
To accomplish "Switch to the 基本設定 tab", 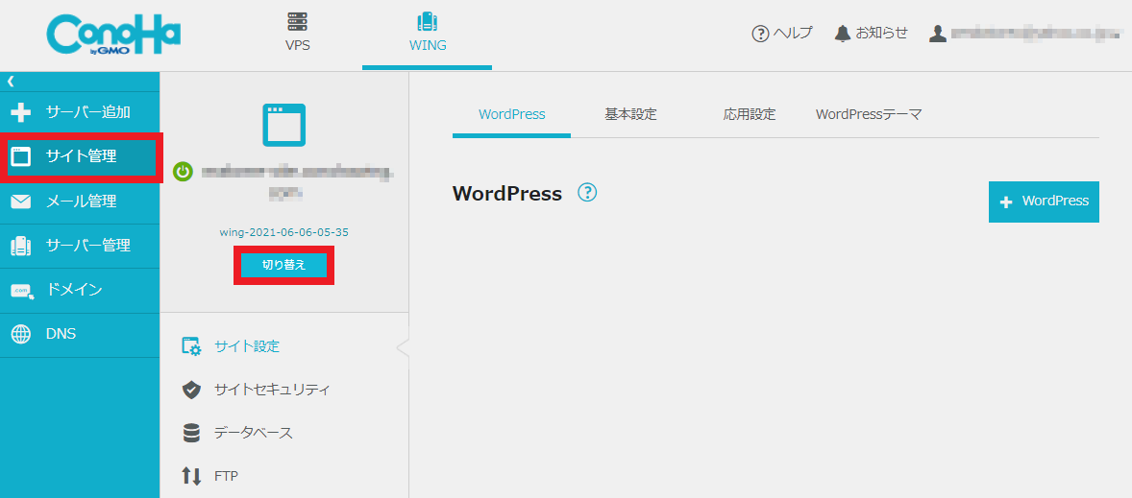I will (631, 114).
